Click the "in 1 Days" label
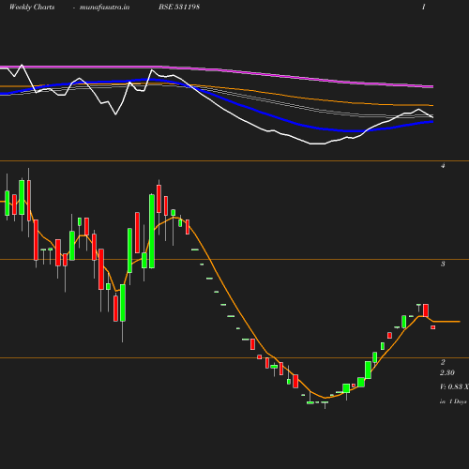The image size is (469, 469). pyautogui.click(x=453, y=401)
